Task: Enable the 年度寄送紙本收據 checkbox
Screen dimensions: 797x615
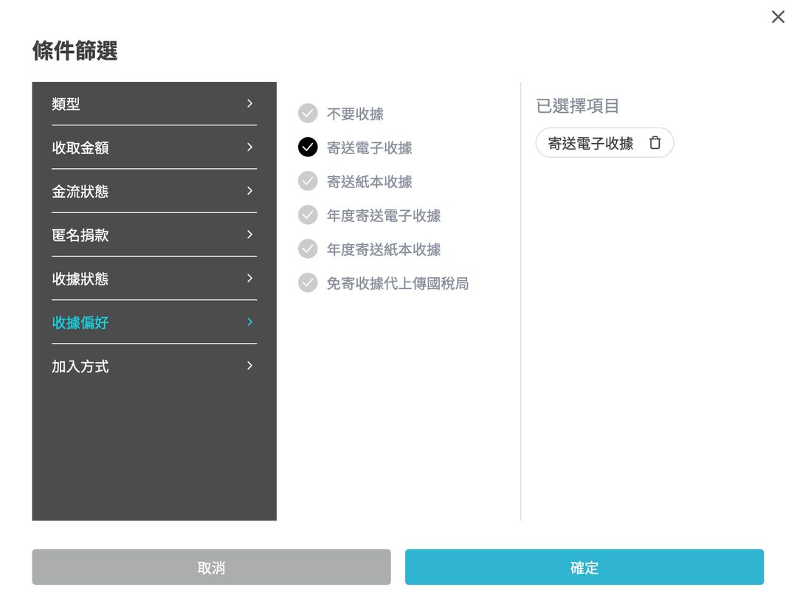Action: (308, 249)
